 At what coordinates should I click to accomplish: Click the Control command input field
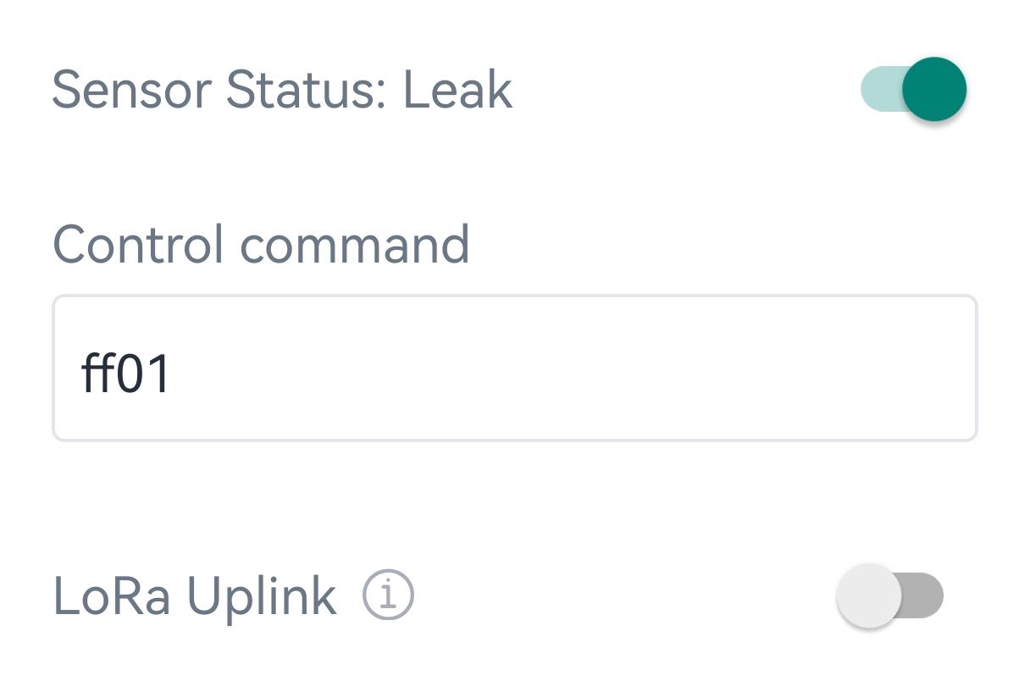tap(514, 368)
